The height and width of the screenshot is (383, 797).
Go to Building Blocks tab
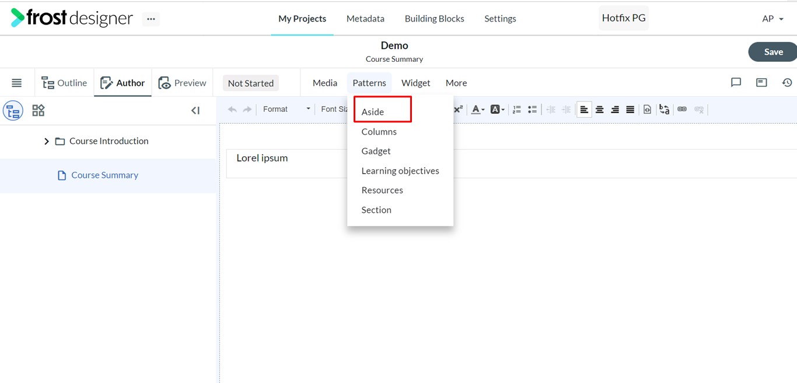pyautogui.click(x=435, y=19)
